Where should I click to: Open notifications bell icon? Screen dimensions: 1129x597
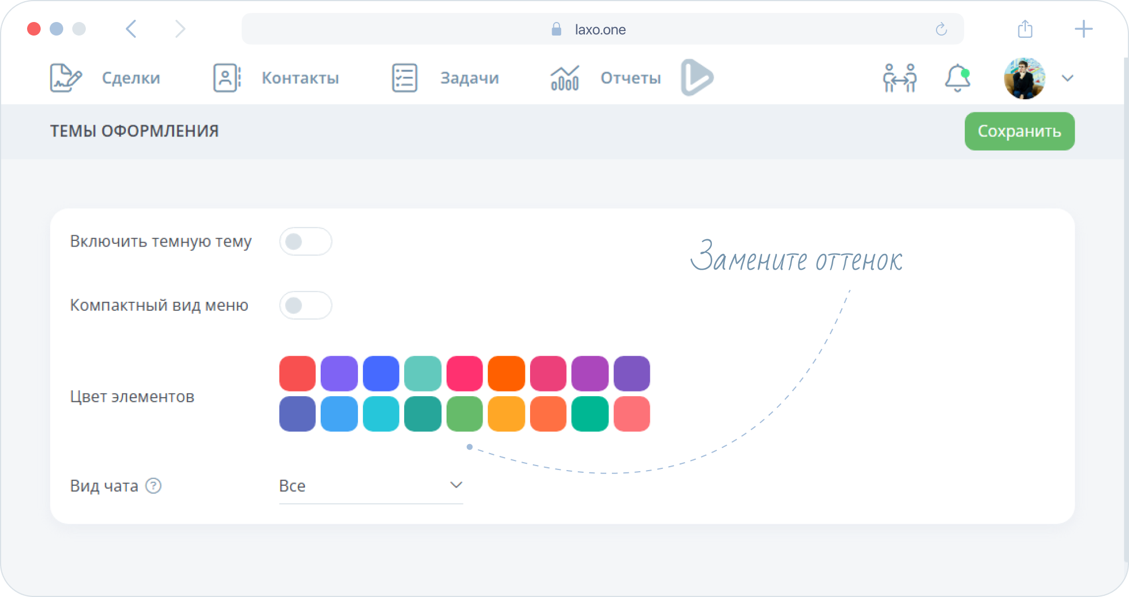957,78
